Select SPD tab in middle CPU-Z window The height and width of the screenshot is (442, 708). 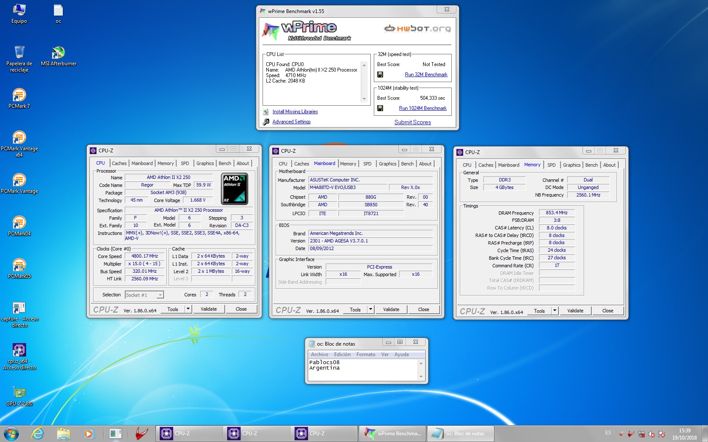[367, 164]
